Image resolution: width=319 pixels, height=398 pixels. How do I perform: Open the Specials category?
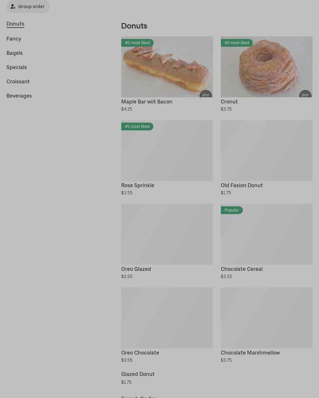tap(17, 67)
